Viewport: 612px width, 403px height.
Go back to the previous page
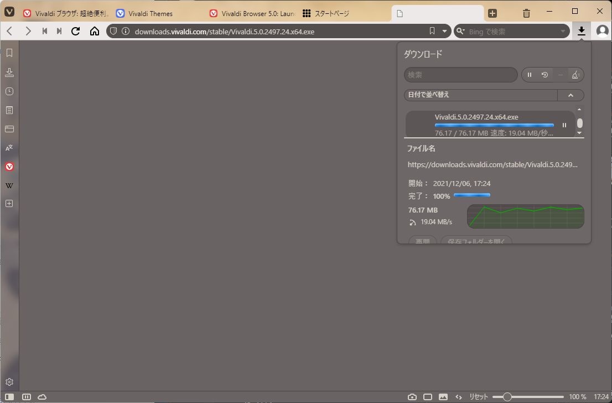tap(10, 31)
